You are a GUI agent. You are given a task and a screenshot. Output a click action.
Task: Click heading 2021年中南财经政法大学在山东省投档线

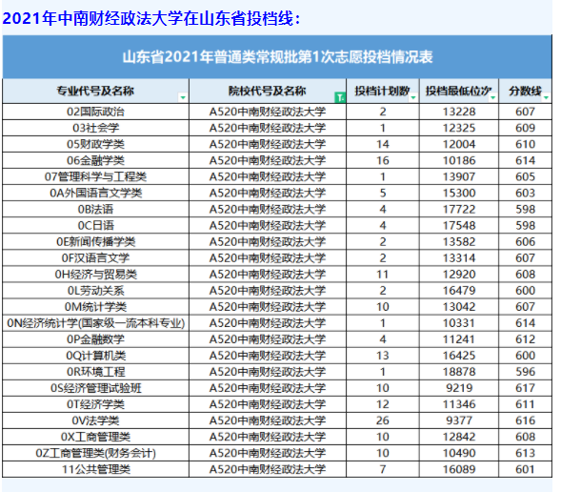click(x=151, y=18)
